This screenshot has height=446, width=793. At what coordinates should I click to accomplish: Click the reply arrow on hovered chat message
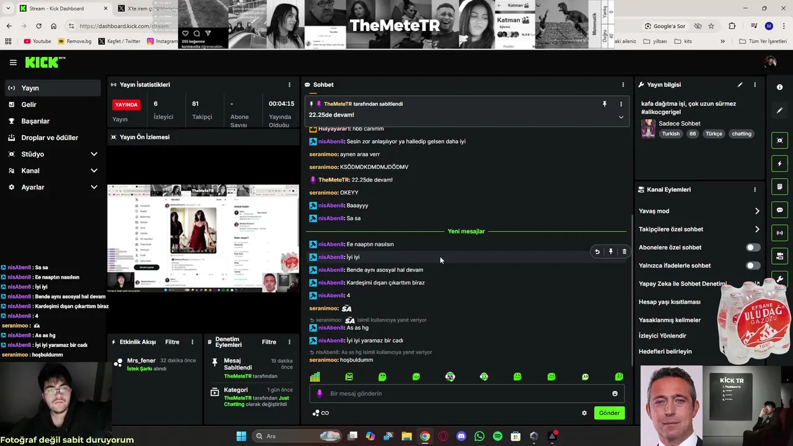[597, 251]
